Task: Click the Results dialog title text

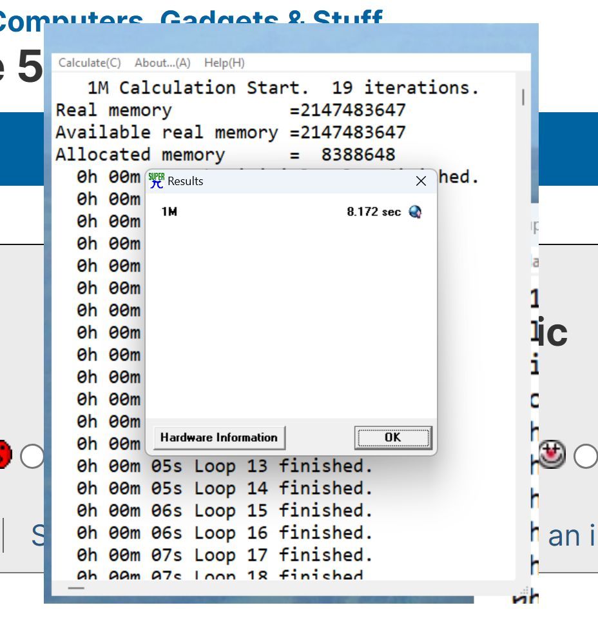Action: (186, 181)
